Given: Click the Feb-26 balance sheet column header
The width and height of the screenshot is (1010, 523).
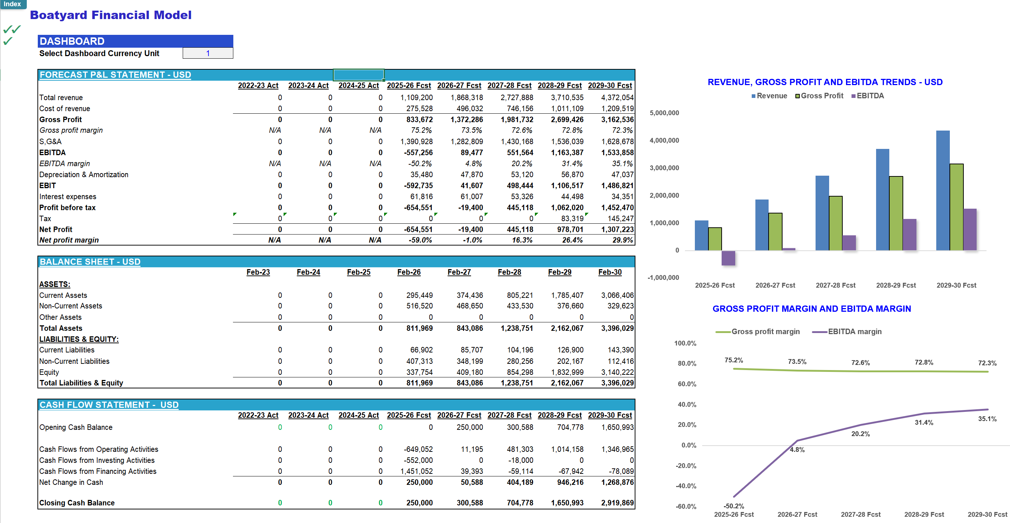Looking at the screenshot, I should 409,272.
